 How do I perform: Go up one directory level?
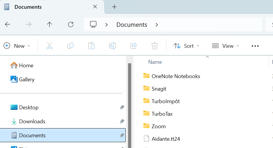click(49, 25)
